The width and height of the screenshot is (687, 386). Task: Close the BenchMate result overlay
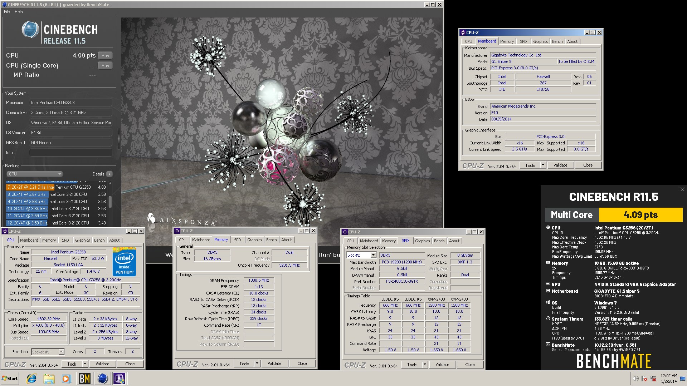coord(682,189)
